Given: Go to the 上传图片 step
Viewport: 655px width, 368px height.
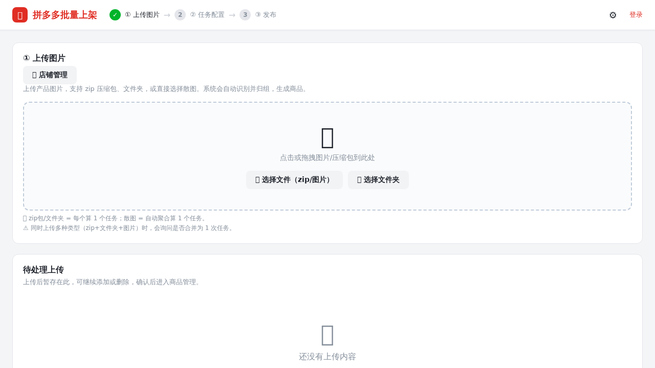Looking at the screenshot, I should (x=142, y=15).
